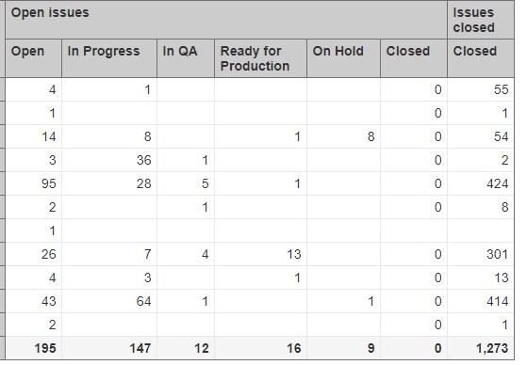Select the In QA column header
The width and height of the screenshot is (527, 365).
(186, 58)
